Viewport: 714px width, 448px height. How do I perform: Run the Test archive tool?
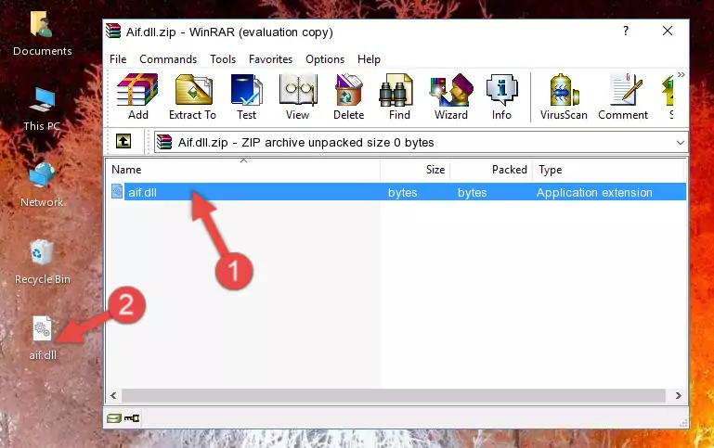(x=246, y=96)
